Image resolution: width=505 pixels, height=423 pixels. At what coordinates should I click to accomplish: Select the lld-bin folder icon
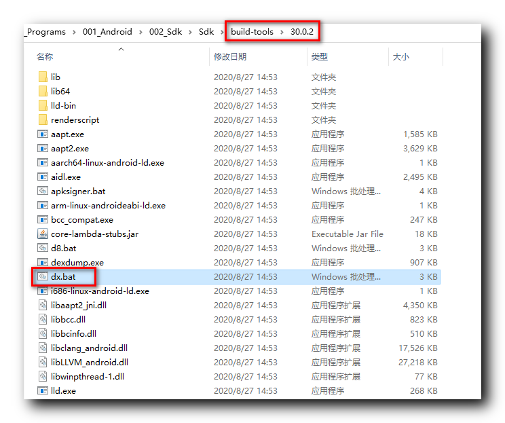tap(43, 105)
